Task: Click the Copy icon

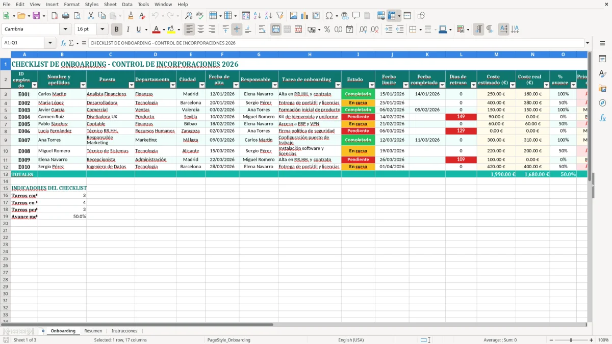Action: 101,16
